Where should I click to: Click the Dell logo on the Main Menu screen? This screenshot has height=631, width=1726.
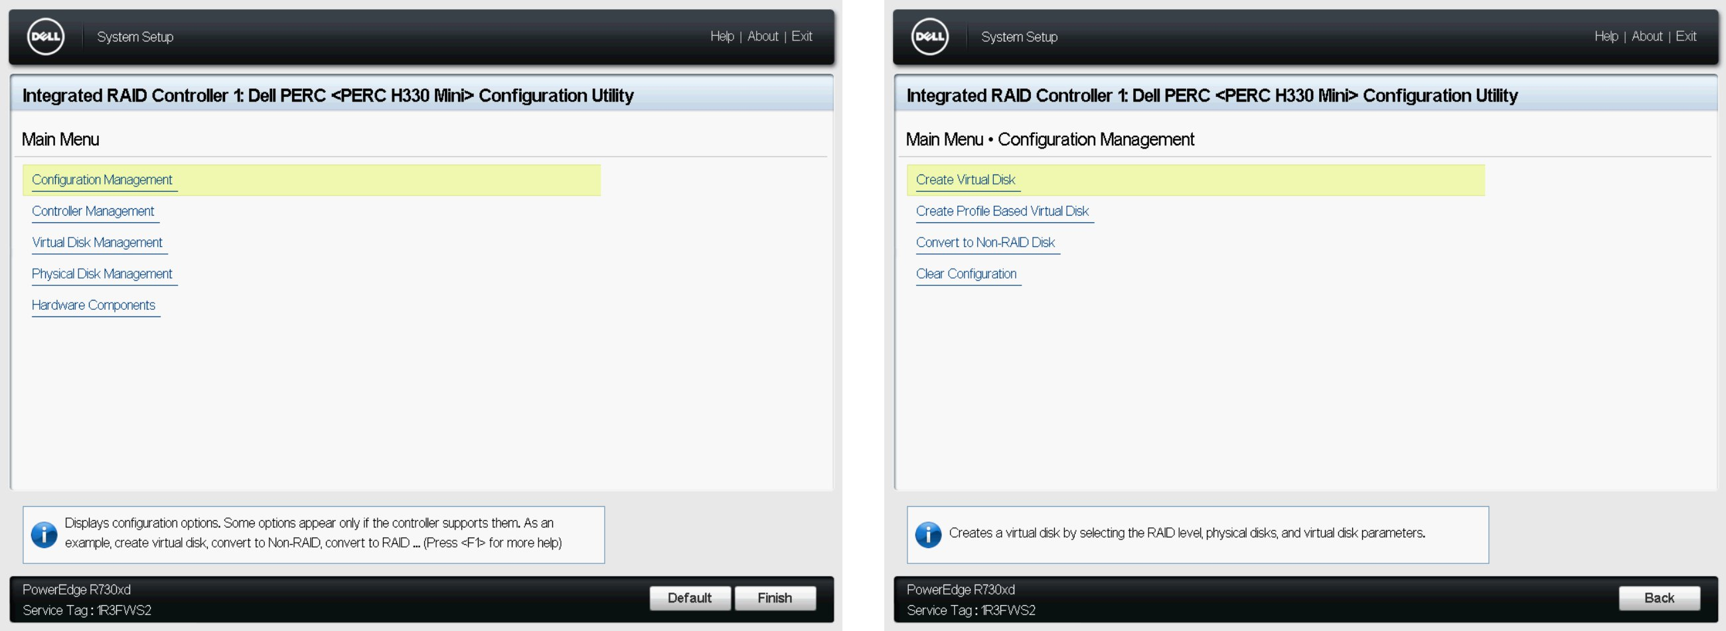[46, 37]
